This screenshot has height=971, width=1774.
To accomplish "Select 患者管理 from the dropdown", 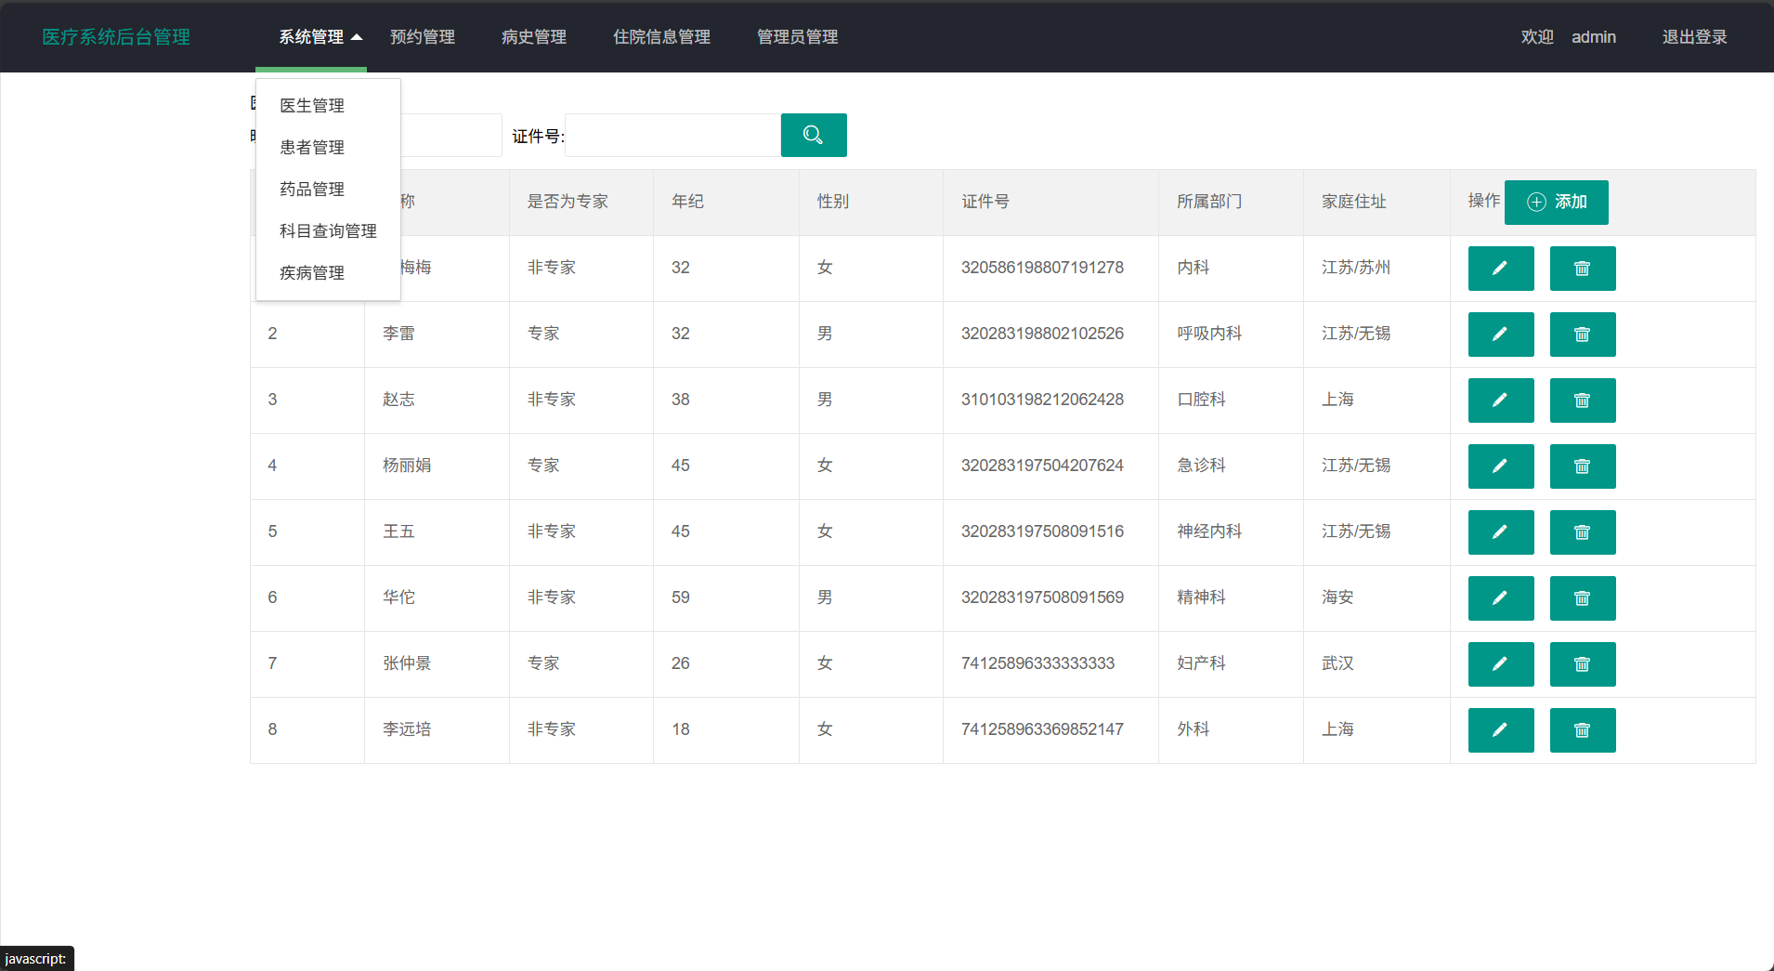I will (x=312, y=148).
